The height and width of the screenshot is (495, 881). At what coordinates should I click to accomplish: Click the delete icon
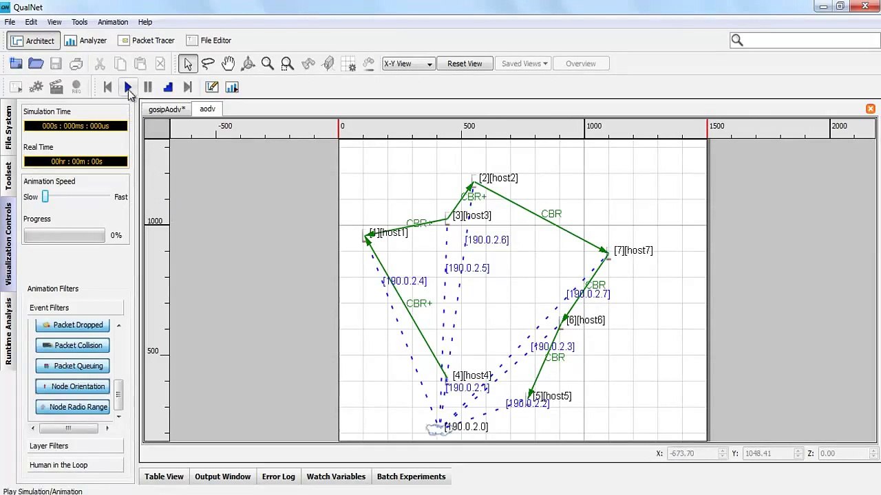point(160,64)
